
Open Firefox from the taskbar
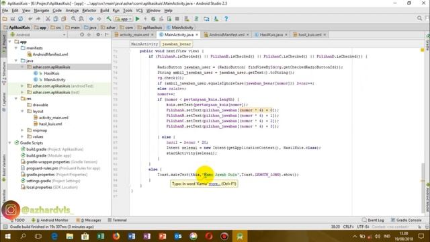[116, 236]
